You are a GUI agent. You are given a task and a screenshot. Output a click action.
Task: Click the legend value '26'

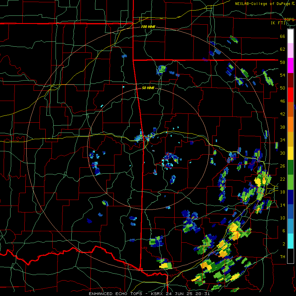coord(283,166)
